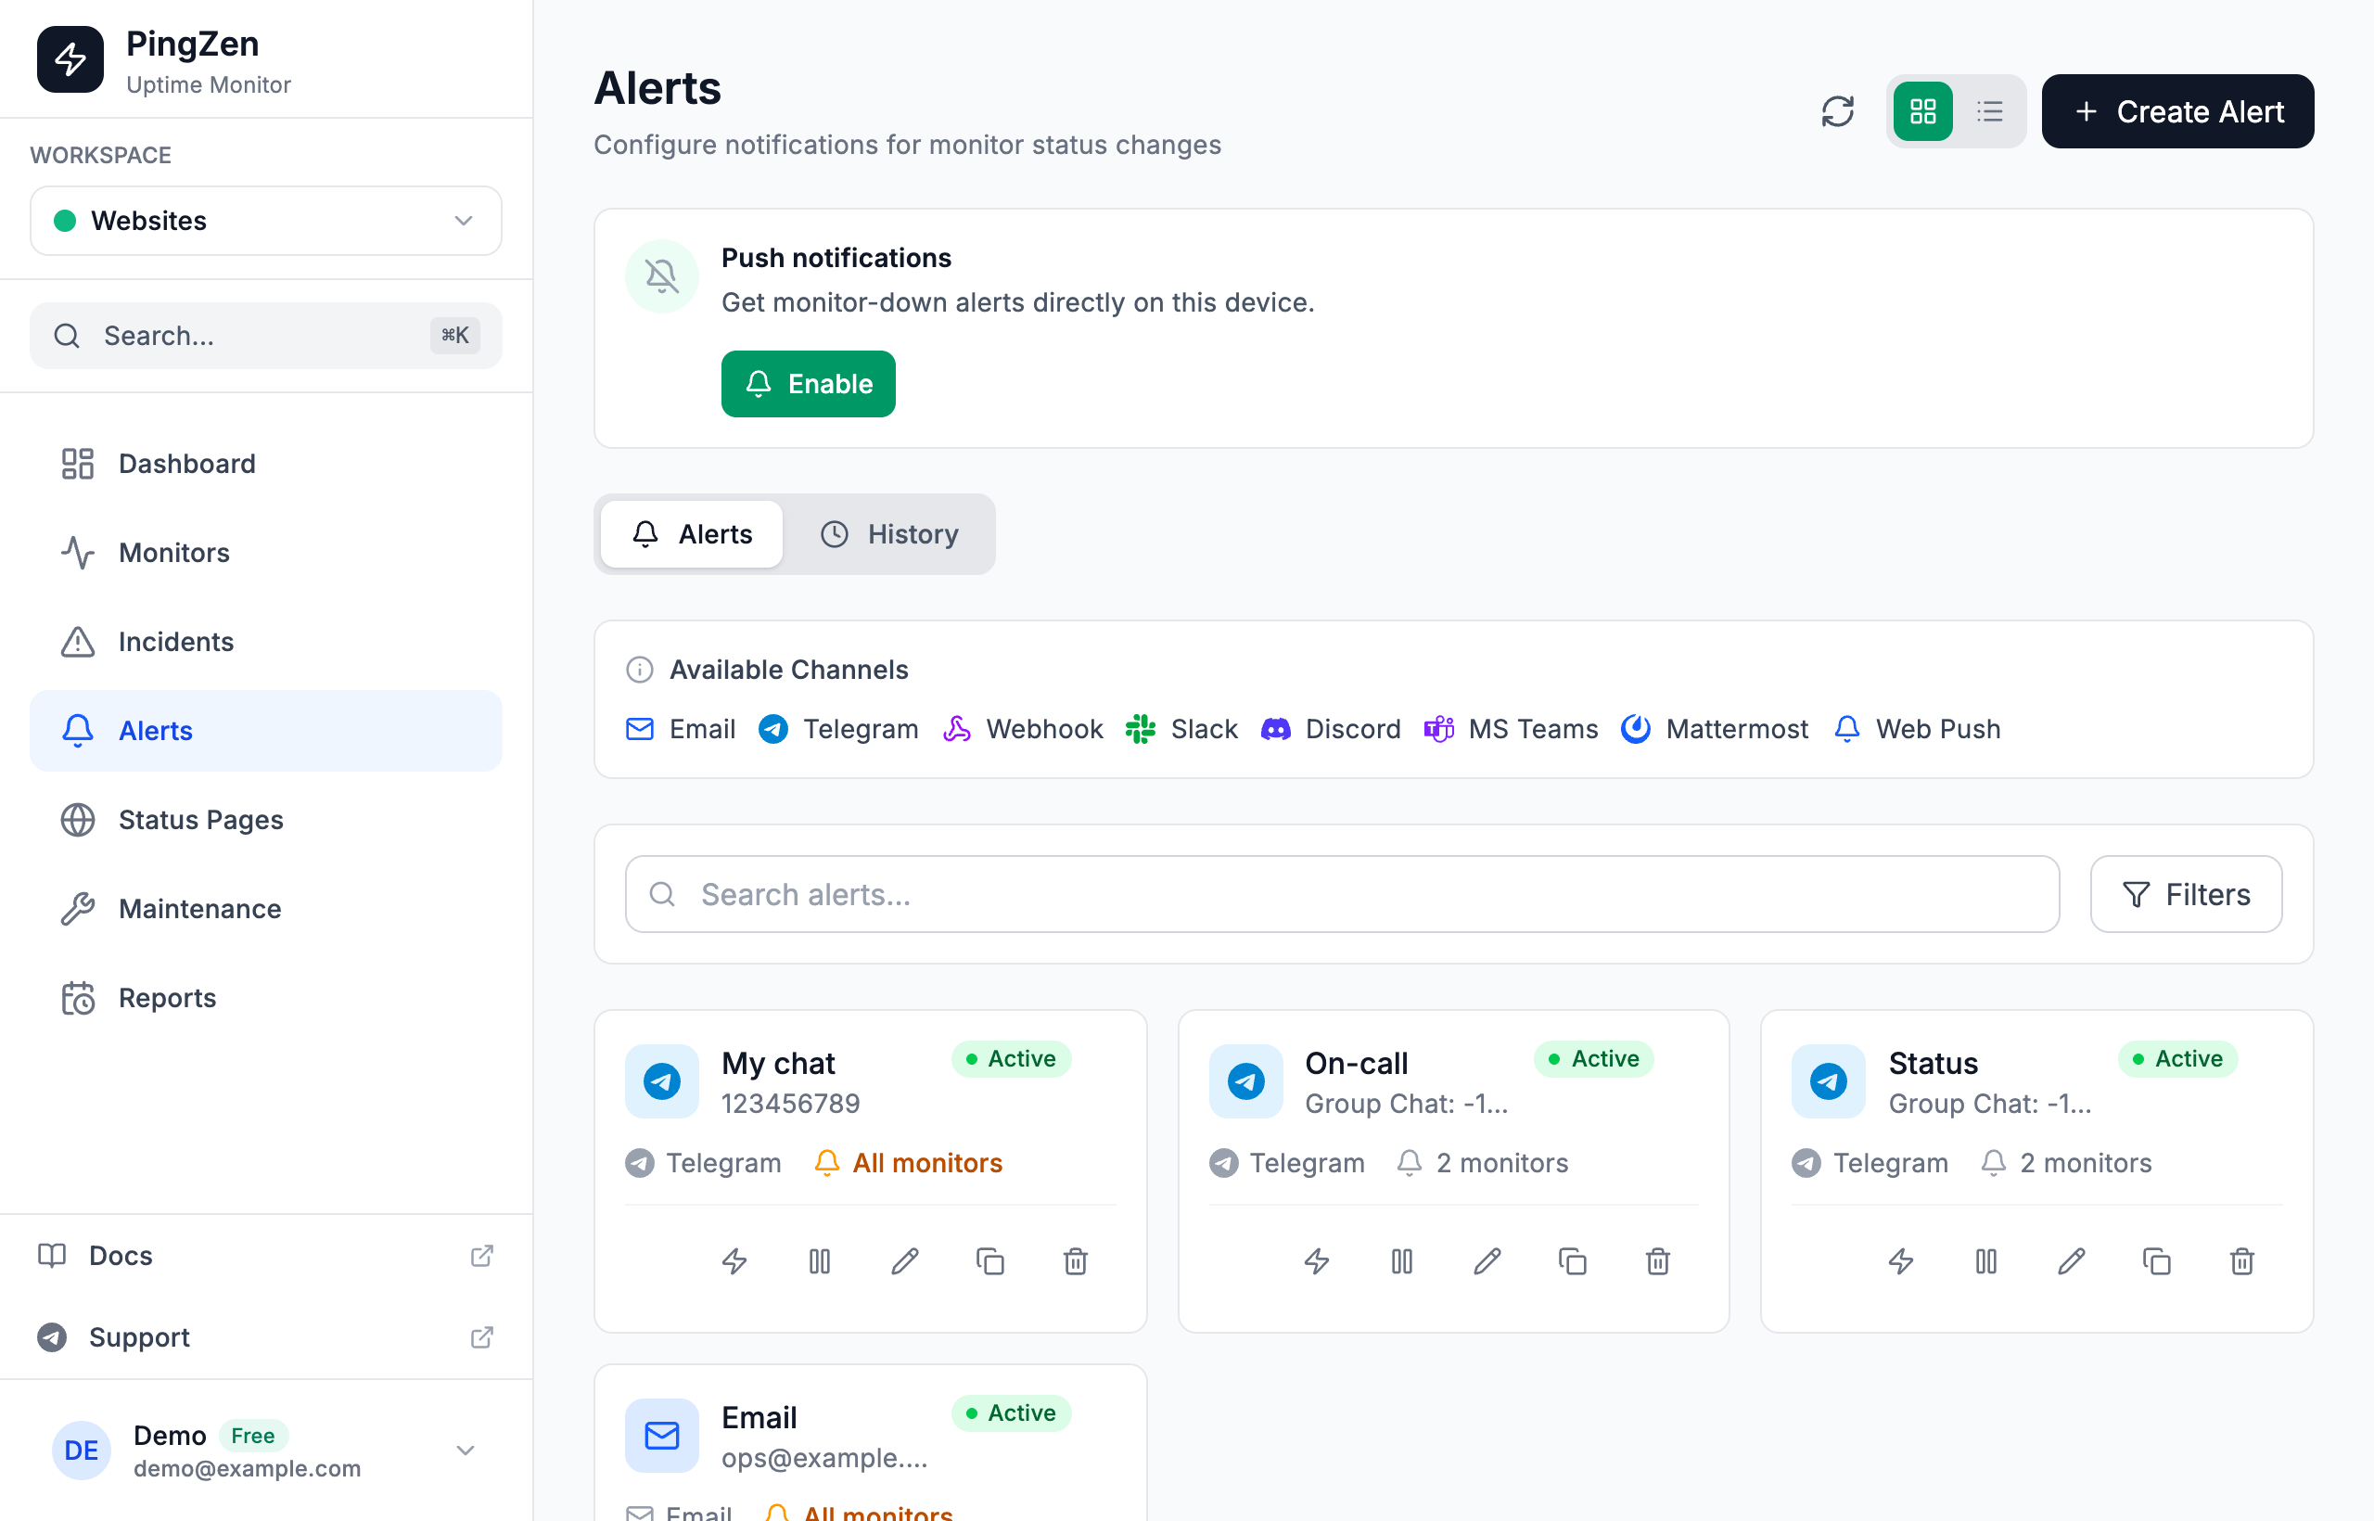Open Docs link
Image resolution: width=2374 pixels, height=1521 pixels.
pyautogui.click(x=265, y=1256)
